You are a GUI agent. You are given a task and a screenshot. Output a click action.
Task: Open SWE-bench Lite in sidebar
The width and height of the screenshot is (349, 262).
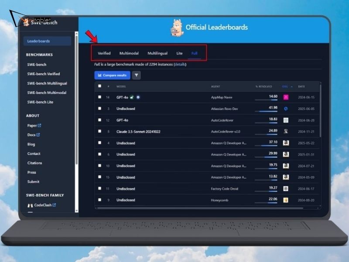click(40, 102)
